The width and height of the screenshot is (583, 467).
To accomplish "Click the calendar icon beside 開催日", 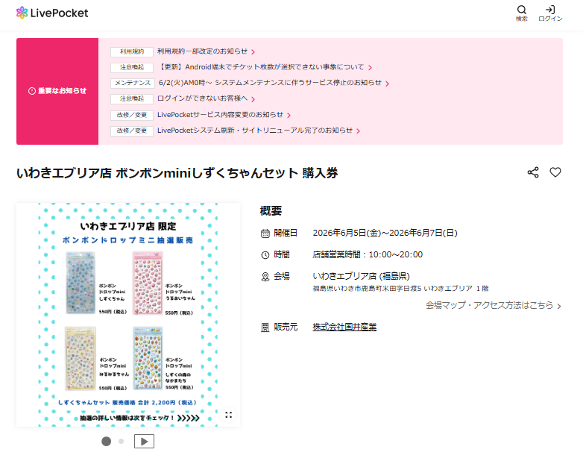I will [265, 233].
